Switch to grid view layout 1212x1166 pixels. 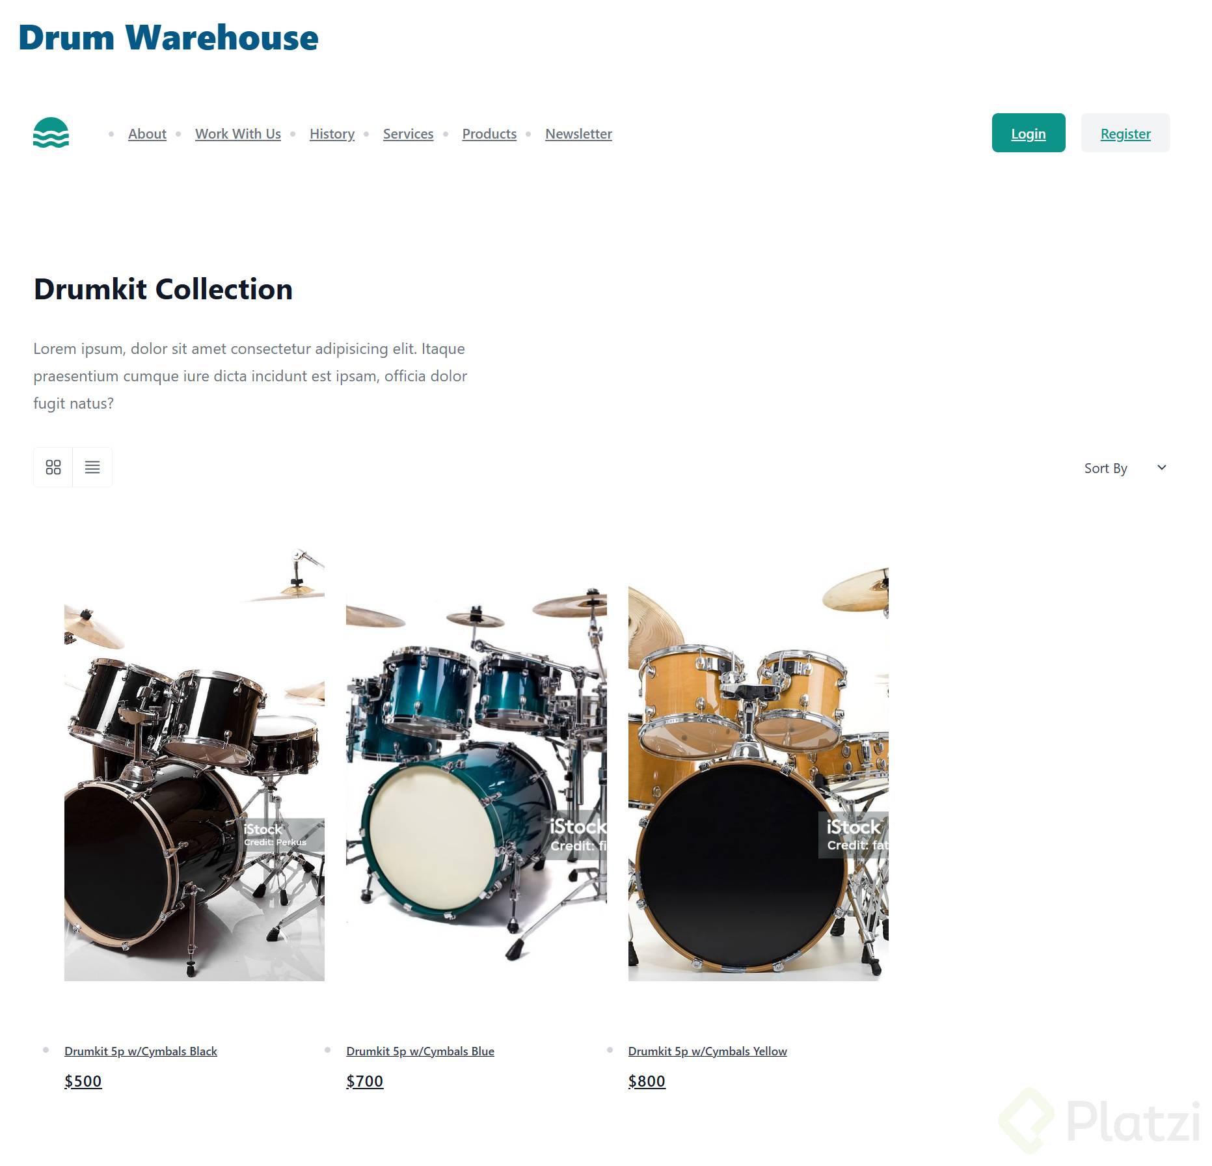[53, 467]
